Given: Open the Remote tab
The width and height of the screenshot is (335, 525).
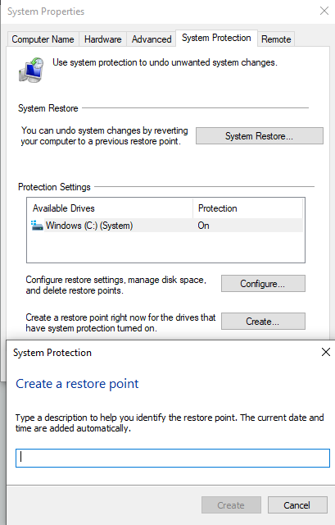Looking at the screenshot, I should tap(276, 39).
